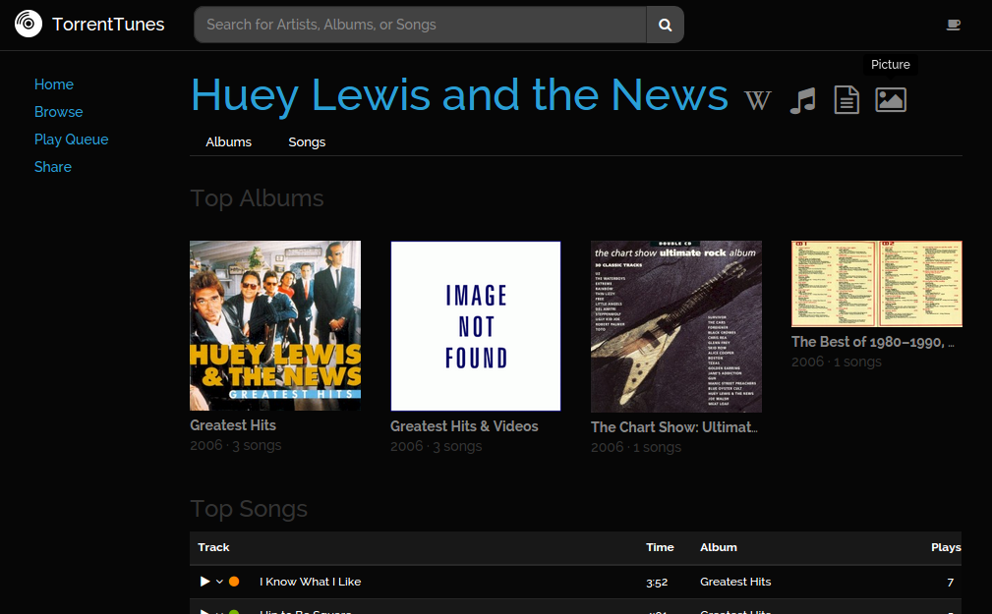Open the Best of 1980–1990 cover thumbnail
The height and width of the screenshot is (614, 992).
877,284
